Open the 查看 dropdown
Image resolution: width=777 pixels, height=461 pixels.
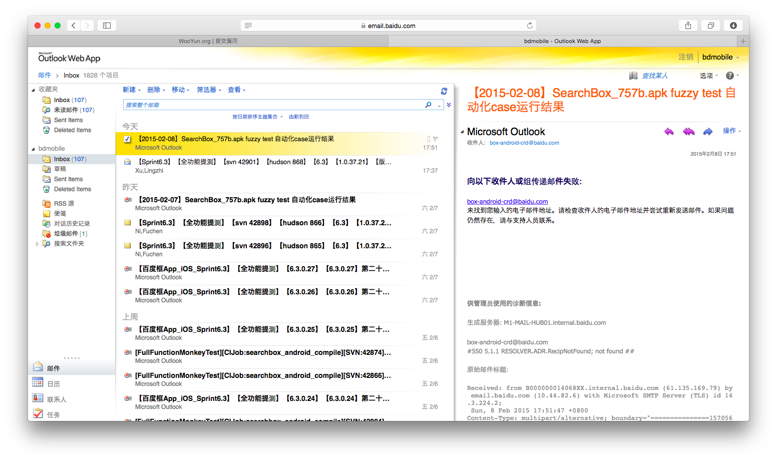point(237,90)
